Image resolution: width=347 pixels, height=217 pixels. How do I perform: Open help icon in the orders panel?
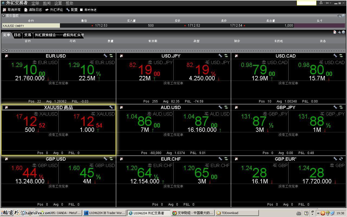coord(343,32)
